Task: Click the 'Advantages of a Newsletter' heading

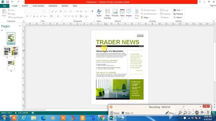Action: click(x=110, y=51)
